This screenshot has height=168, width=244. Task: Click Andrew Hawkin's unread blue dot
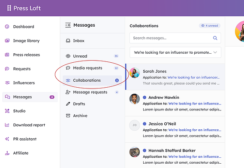[x=145, y=98]
